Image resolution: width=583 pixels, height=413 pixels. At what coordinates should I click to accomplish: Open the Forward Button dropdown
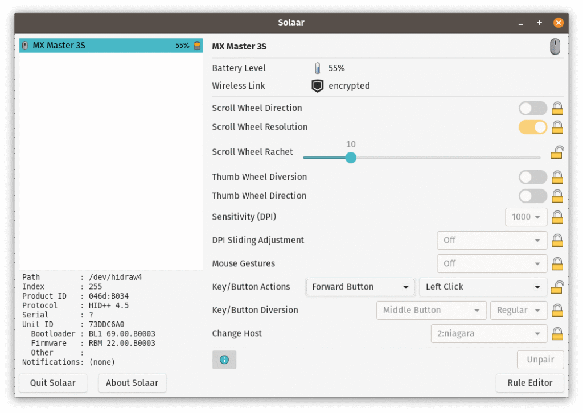click(x=360, y=287)
